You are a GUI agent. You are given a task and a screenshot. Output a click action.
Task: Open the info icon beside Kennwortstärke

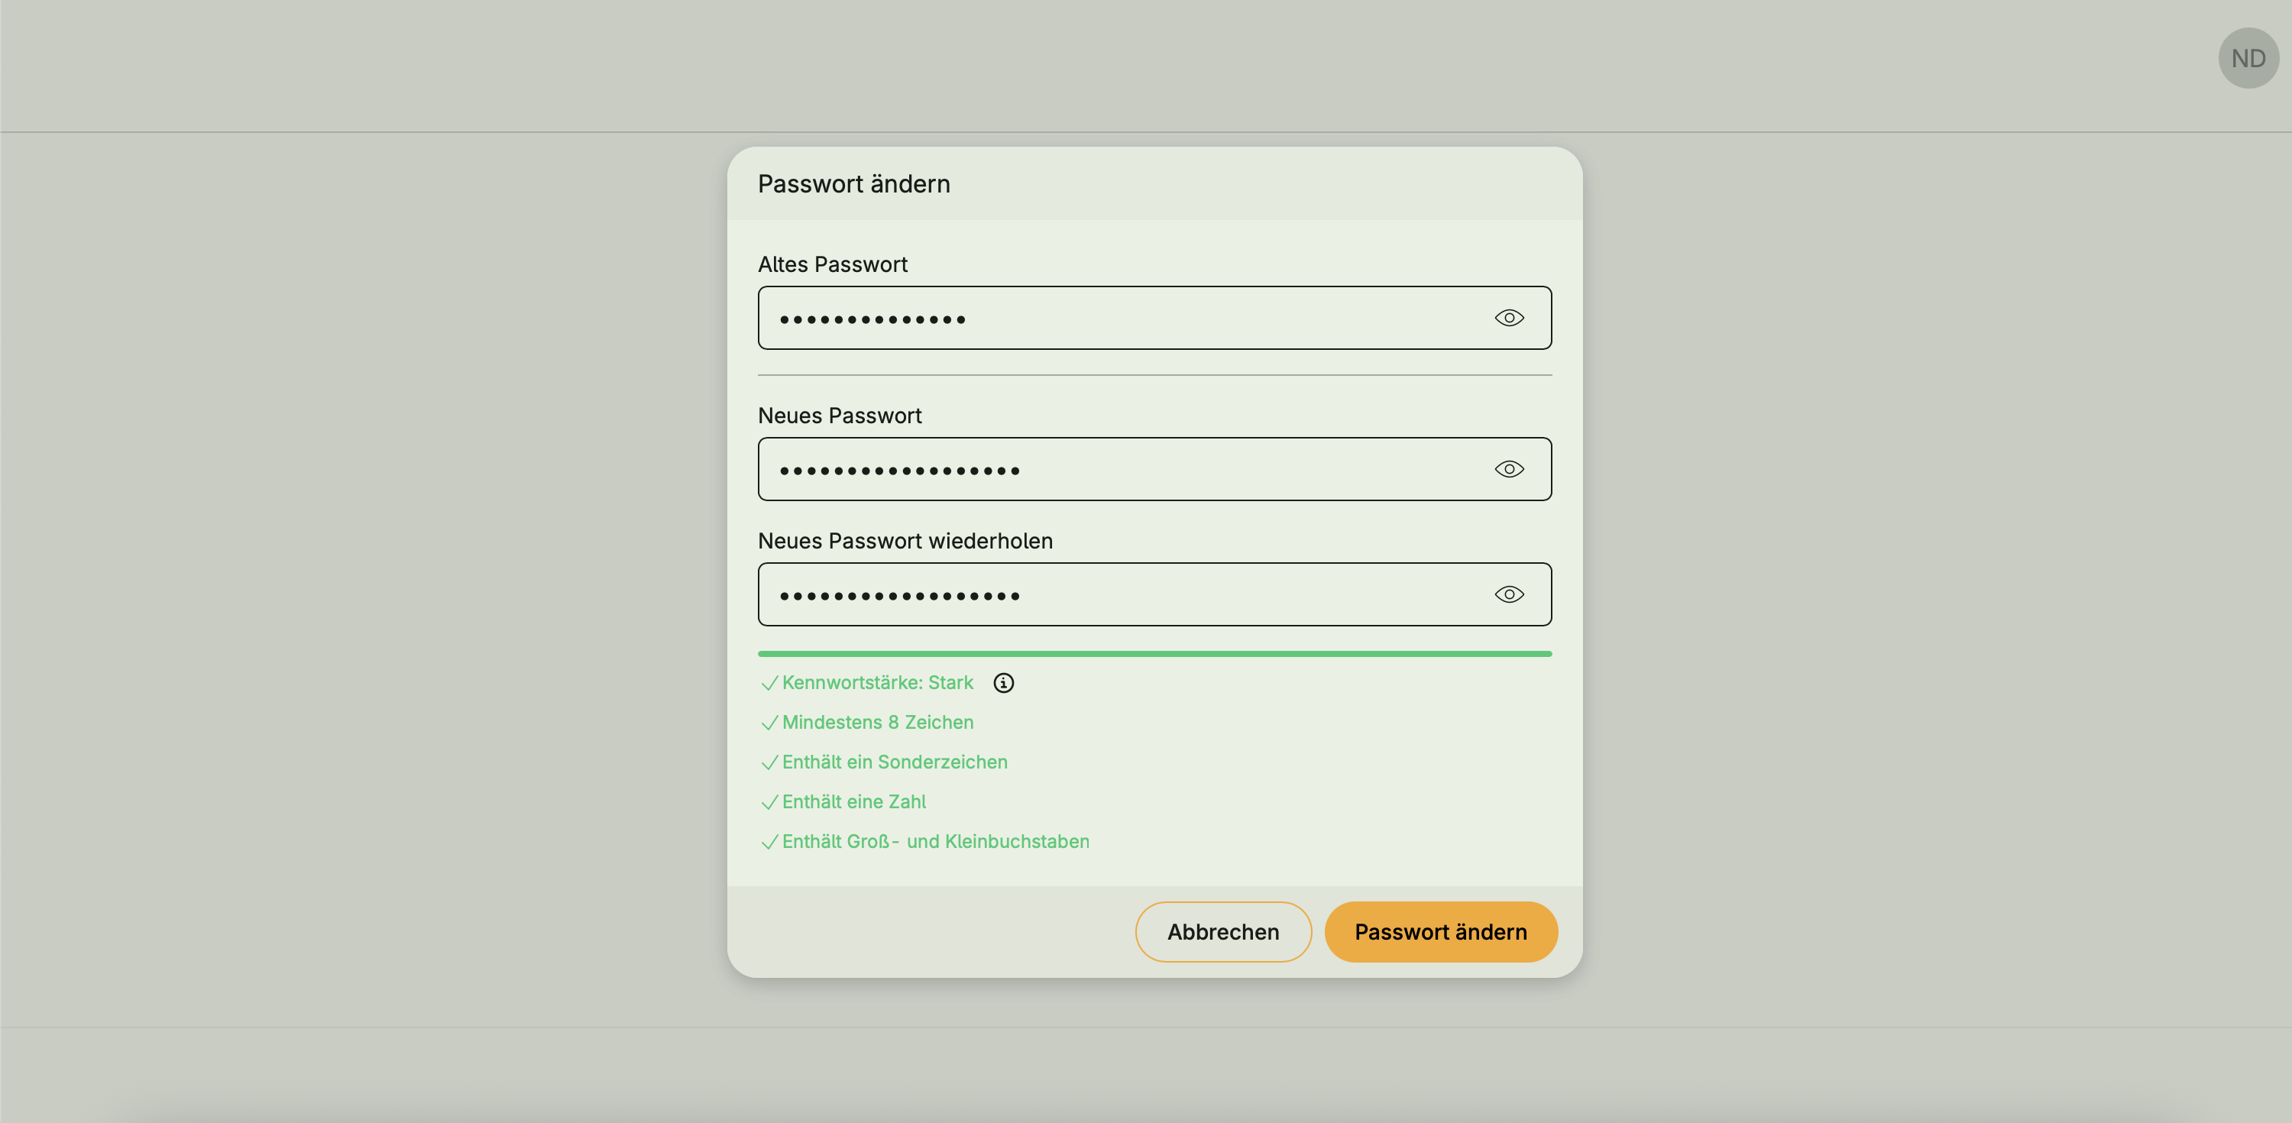point(1004,682)
